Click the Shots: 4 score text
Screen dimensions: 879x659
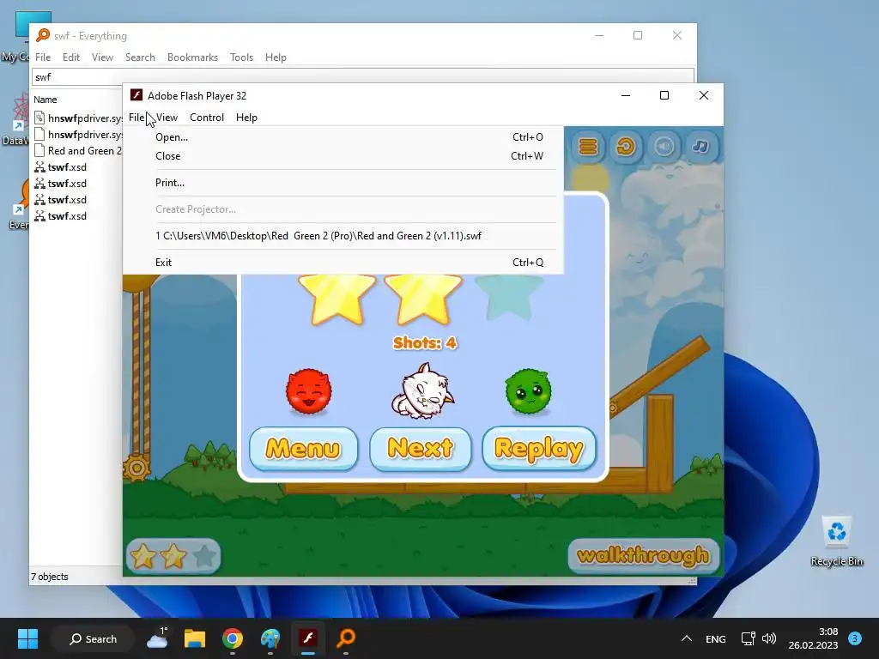[425, 343]
